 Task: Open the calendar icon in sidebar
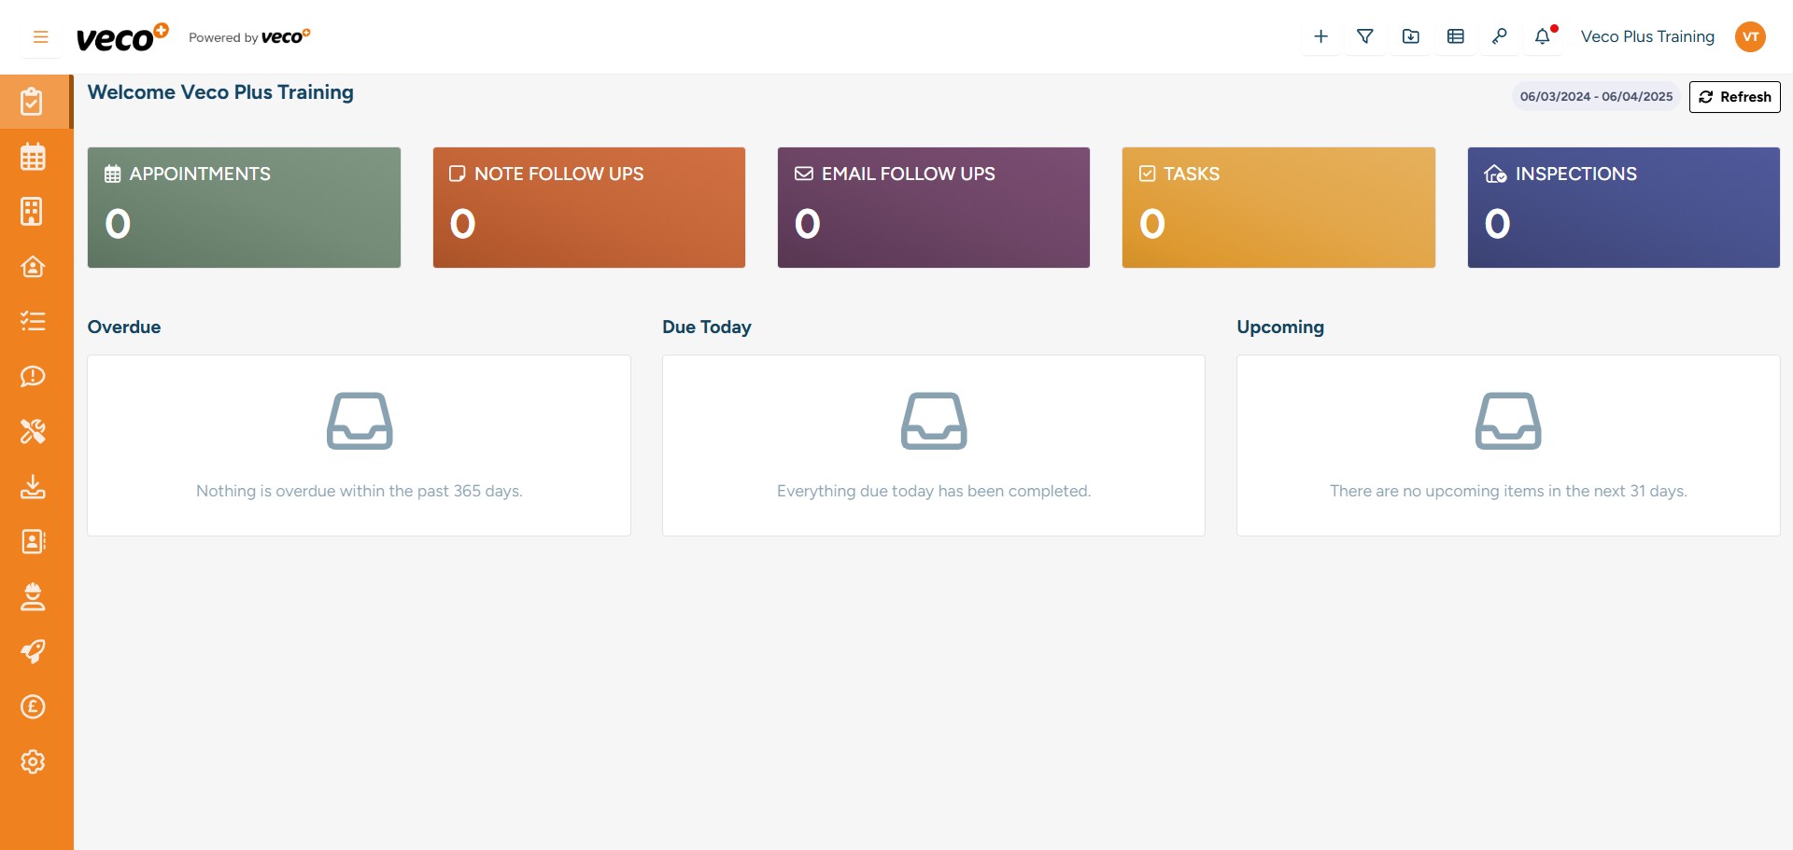33,157
